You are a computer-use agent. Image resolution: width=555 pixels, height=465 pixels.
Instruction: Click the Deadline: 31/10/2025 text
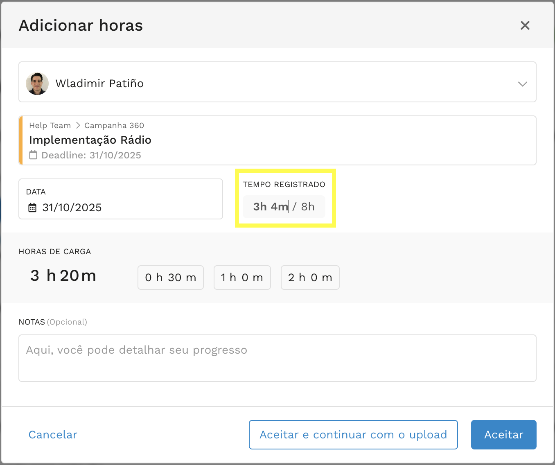tap(91, 156)
